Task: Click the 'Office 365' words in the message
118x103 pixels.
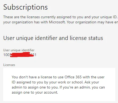Action: [73, 77]
